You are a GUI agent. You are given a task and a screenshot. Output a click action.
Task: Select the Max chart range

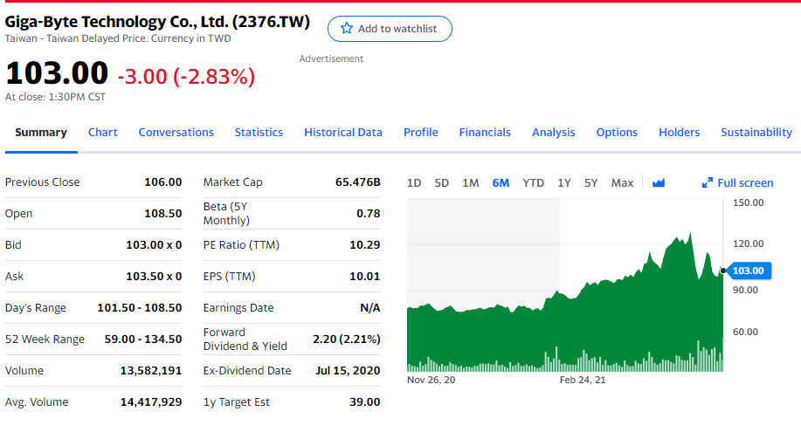(x=622, y=182)
